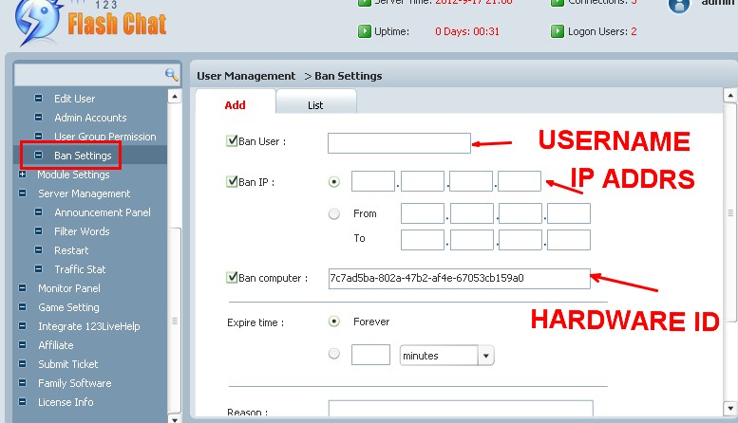
Task: Click the green Logon Users arrow icon
Action: (558, 31)
